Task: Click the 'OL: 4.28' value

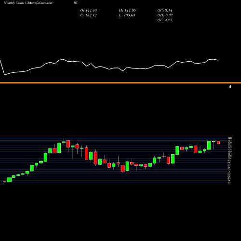Action: coord(165,20)
